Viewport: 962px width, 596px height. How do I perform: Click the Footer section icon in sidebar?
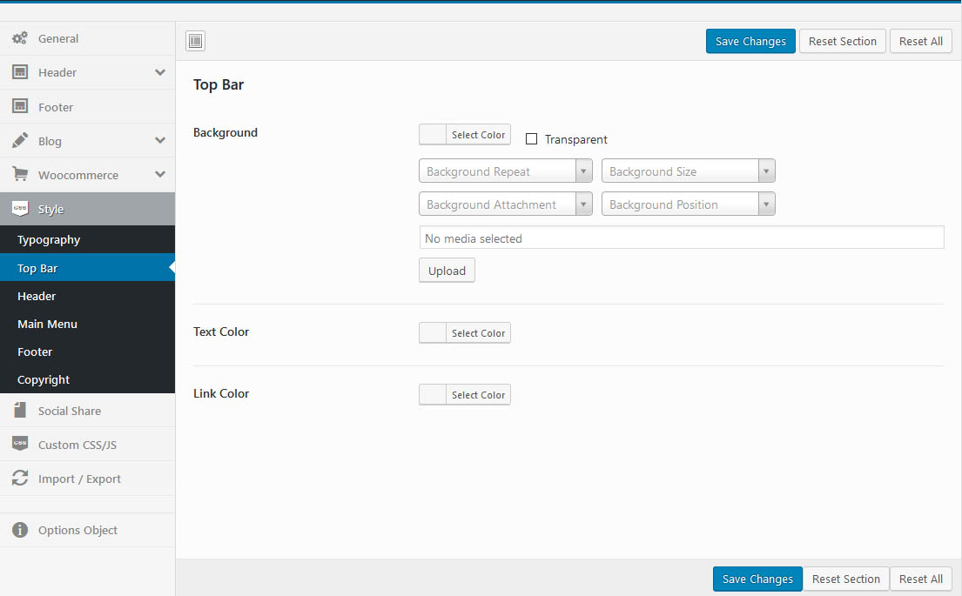[x=19, y=106]
